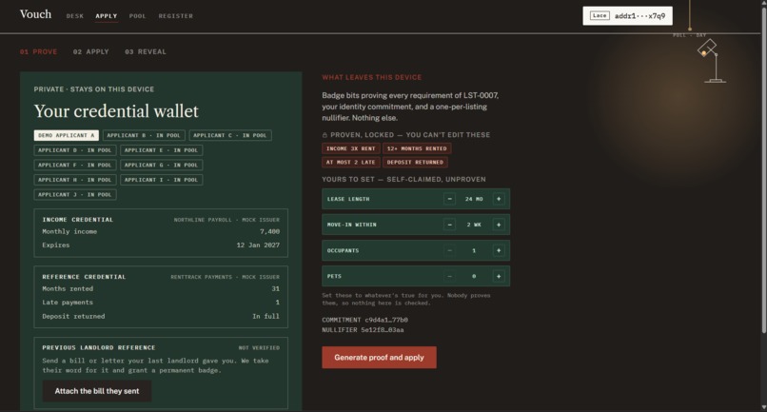Screen dimensions: 767x412
Task: Click the Not Verified status label
Action: coord(259,348)
